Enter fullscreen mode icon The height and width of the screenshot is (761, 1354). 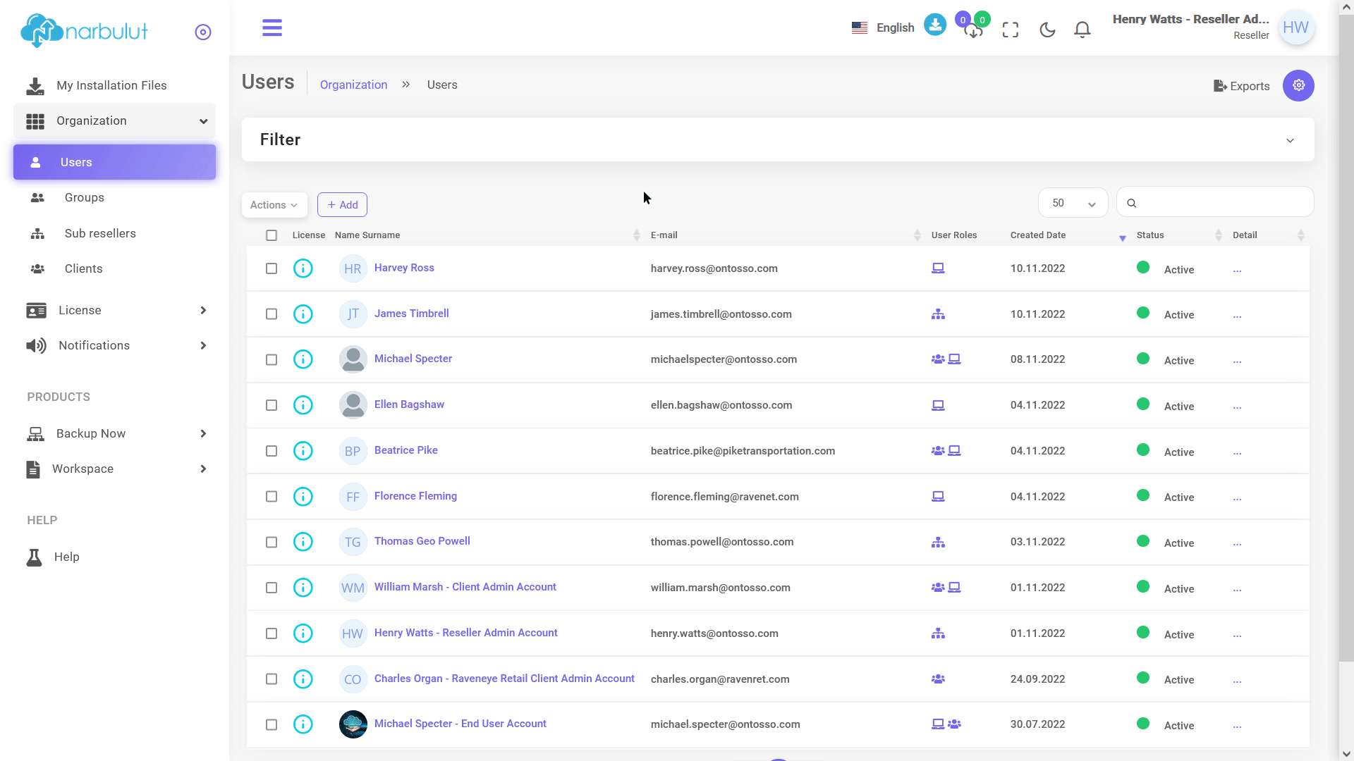click(x=1011, y=30)
